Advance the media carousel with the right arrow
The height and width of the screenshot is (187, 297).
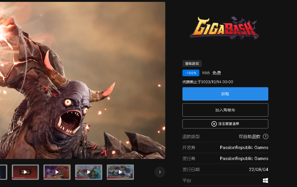[x=160, y=172]
